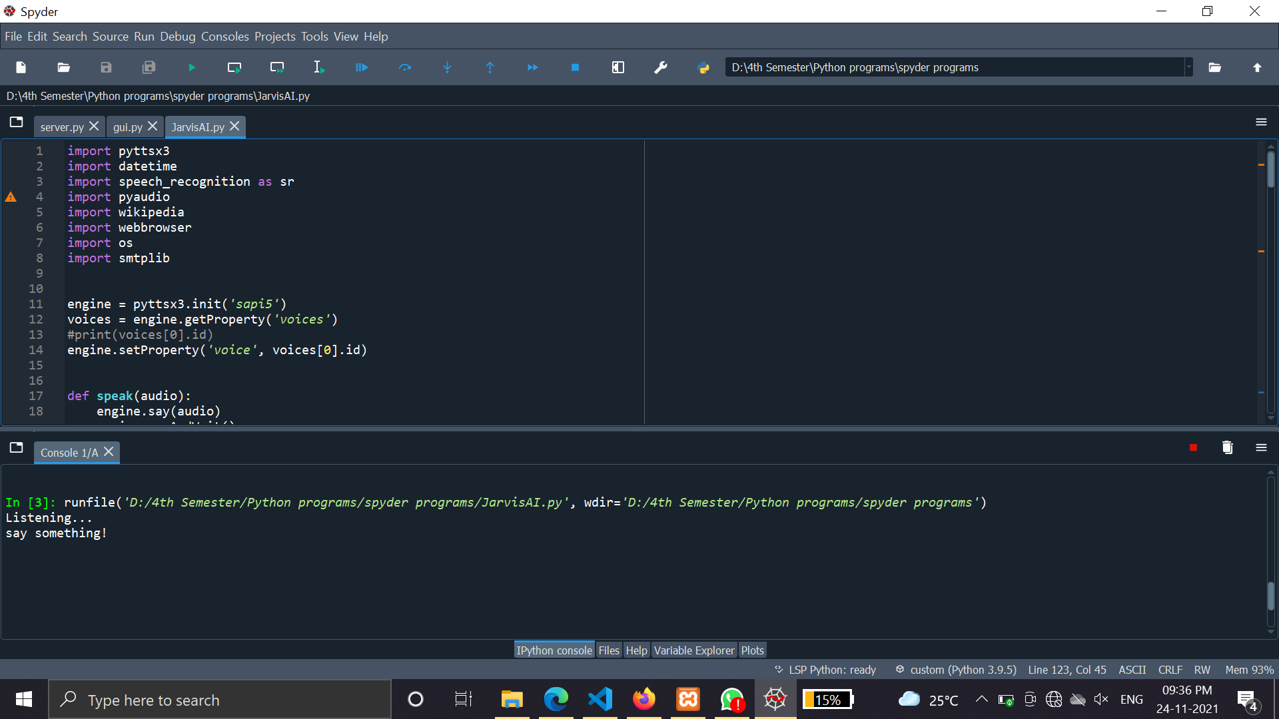
Task: Switch to the gui.py editor tab
Action: click(x=128, y=127)
